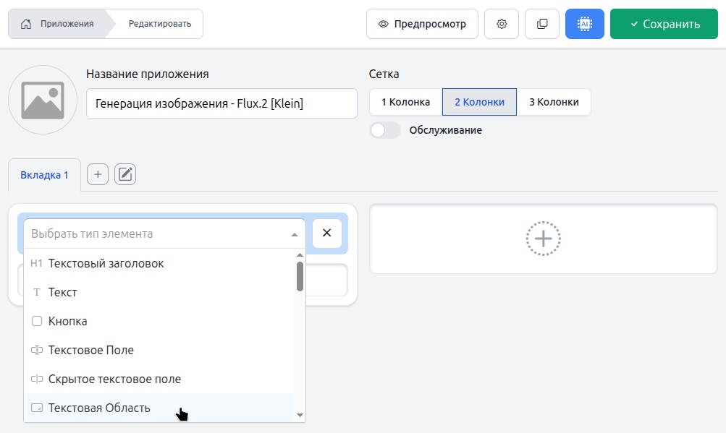
Task: Add a new tab with plus button
Action: coord(98,174)
